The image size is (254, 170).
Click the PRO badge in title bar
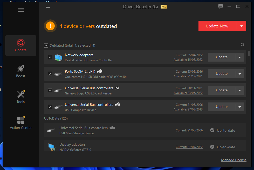164,7
